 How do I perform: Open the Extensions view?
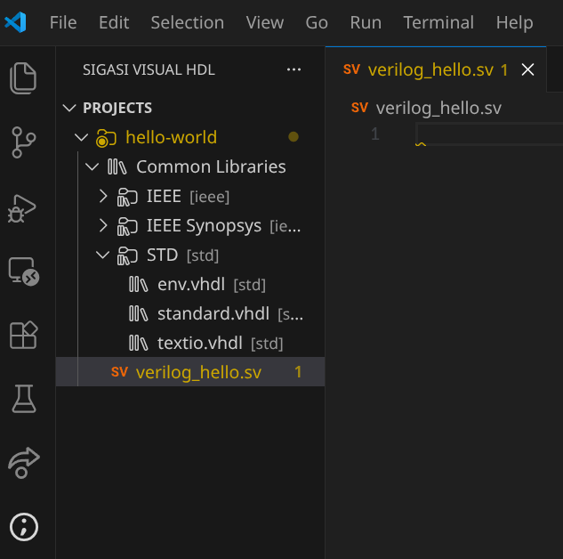tap(24, 335)
